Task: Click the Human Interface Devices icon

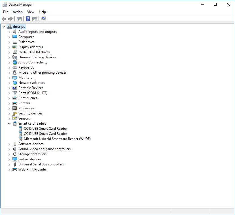Action: tap(15, 57)
